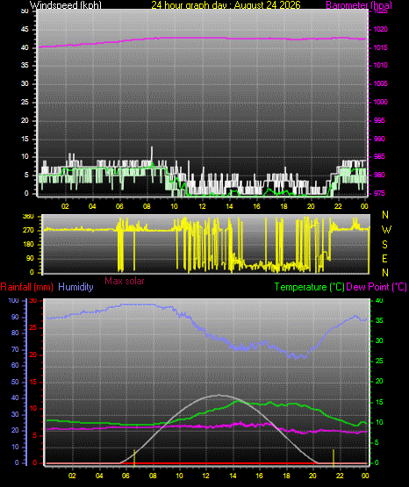Select the 995 barometer axis value
409x487 pixels.
click(379, 120)
